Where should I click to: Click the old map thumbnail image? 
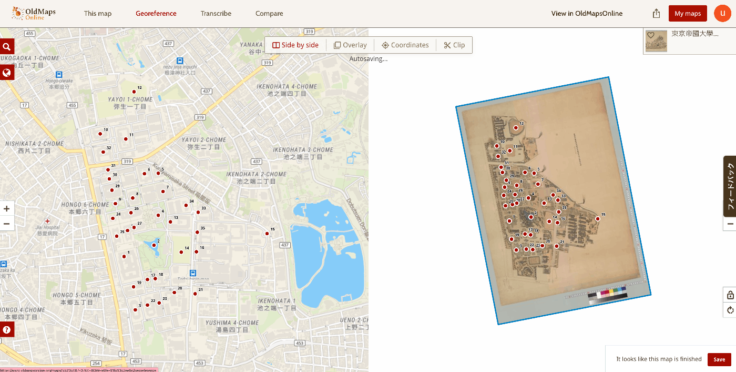pos(656,41)
